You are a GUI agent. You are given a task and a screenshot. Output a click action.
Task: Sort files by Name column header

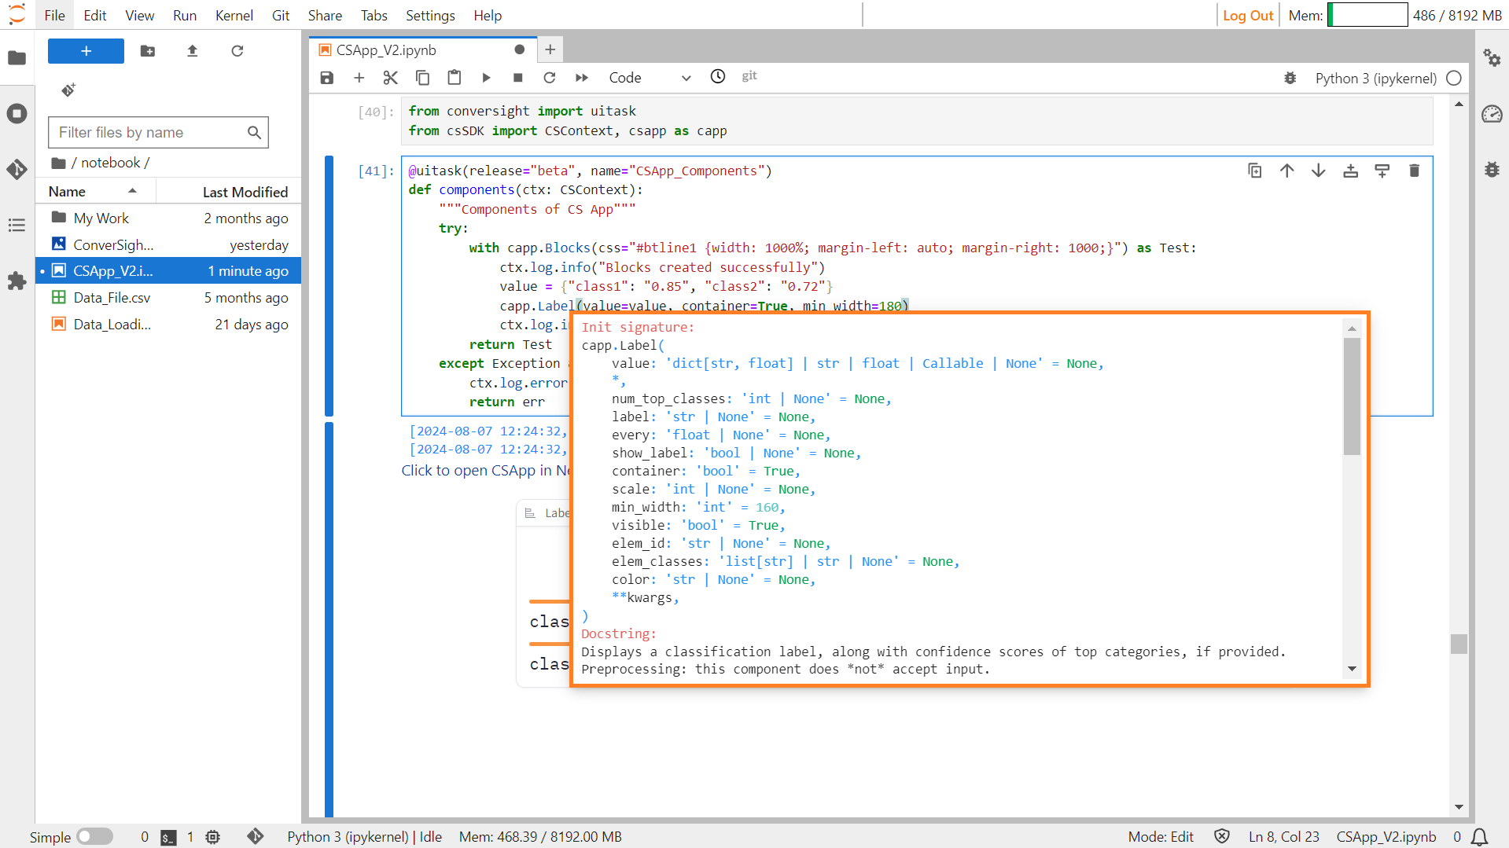pos(95,191)
